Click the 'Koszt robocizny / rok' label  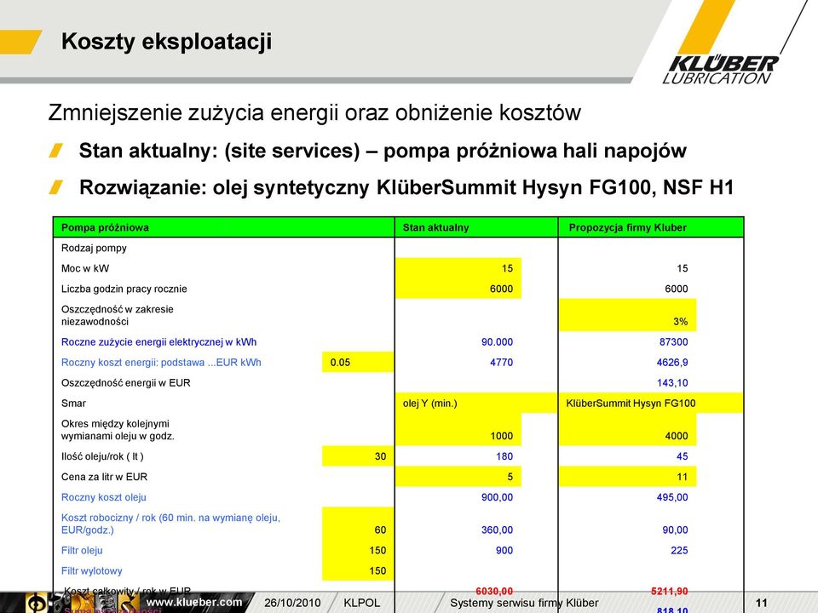[170, 524]
